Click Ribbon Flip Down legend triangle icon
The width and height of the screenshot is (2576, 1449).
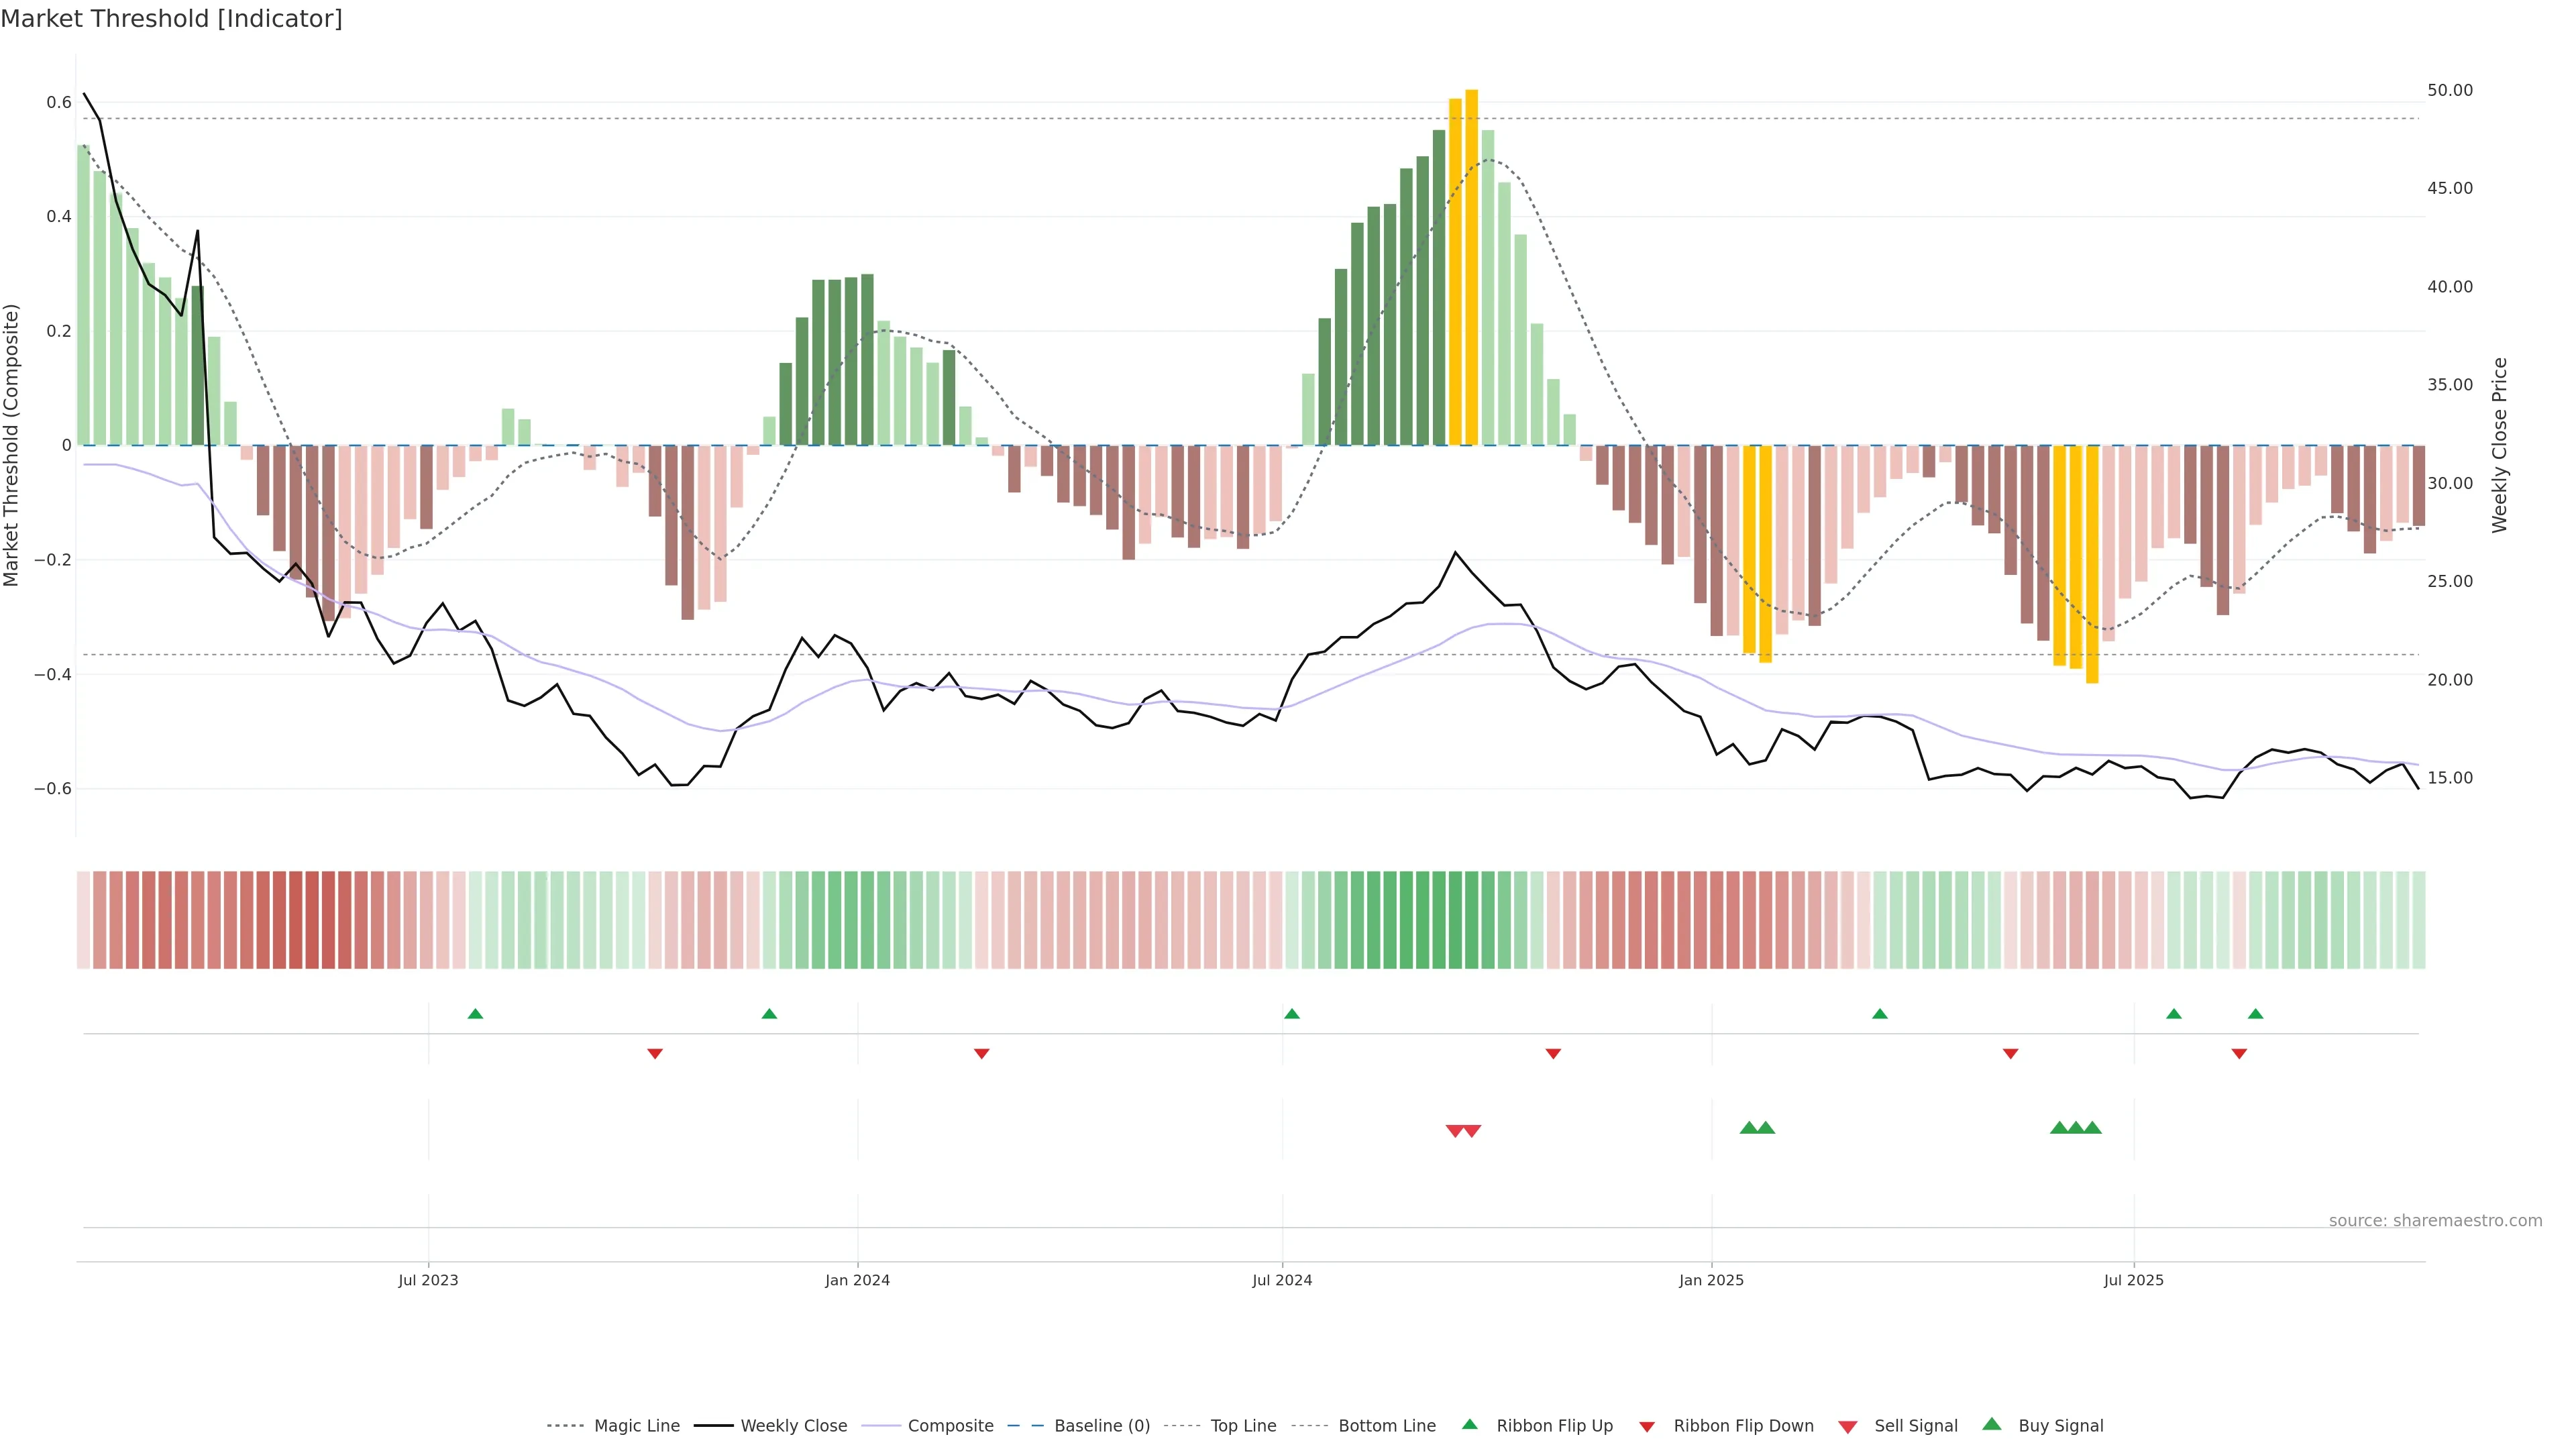coord(1647,1427)
